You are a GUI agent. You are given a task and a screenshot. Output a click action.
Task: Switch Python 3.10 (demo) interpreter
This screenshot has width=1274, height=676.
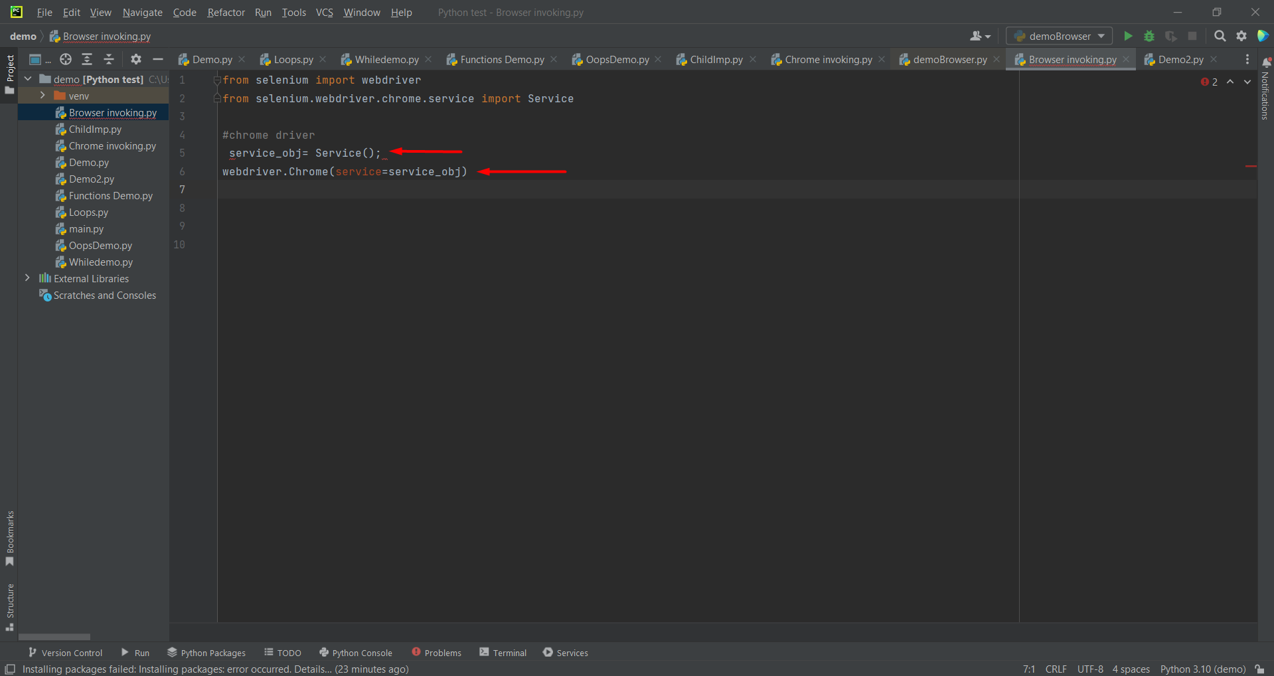(1202, 669)
